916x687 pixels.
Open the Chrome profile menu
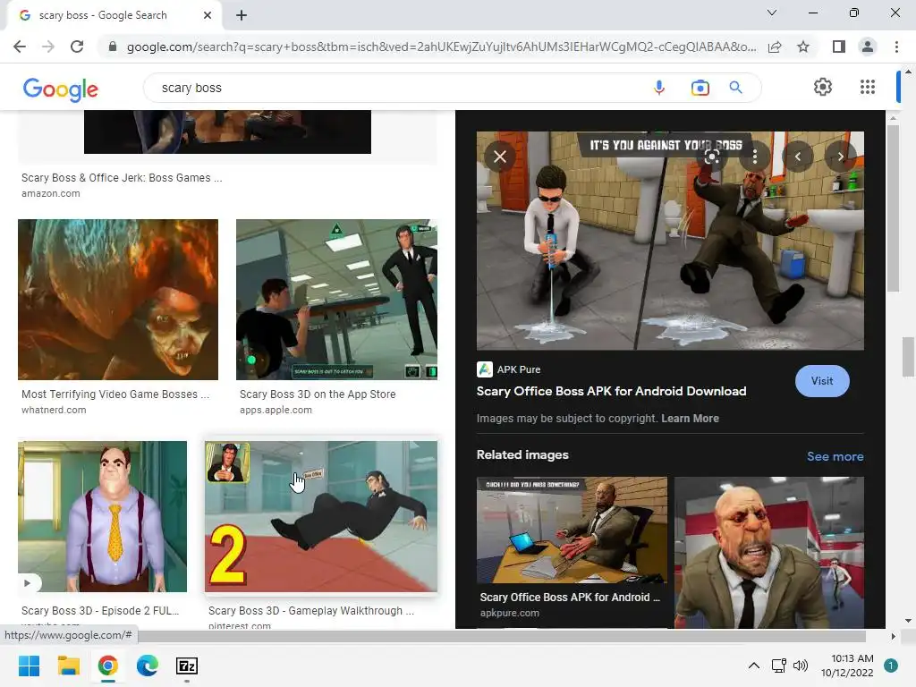coord(868,47)
